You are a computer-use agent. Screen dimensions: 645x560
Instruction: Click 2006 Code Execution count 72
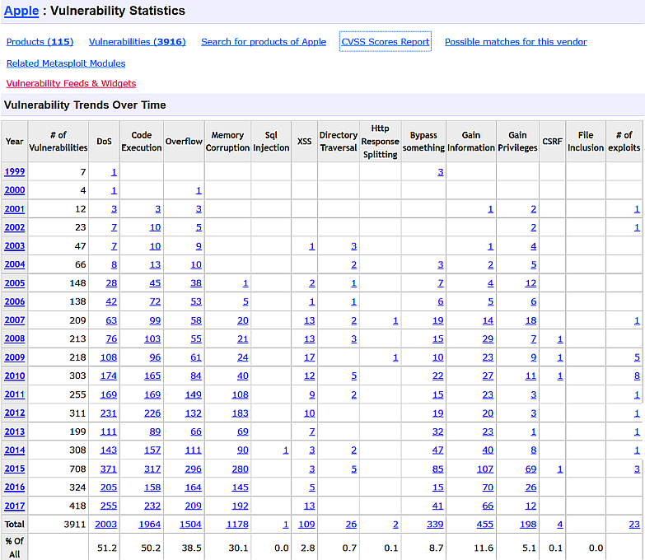point(155,301)
